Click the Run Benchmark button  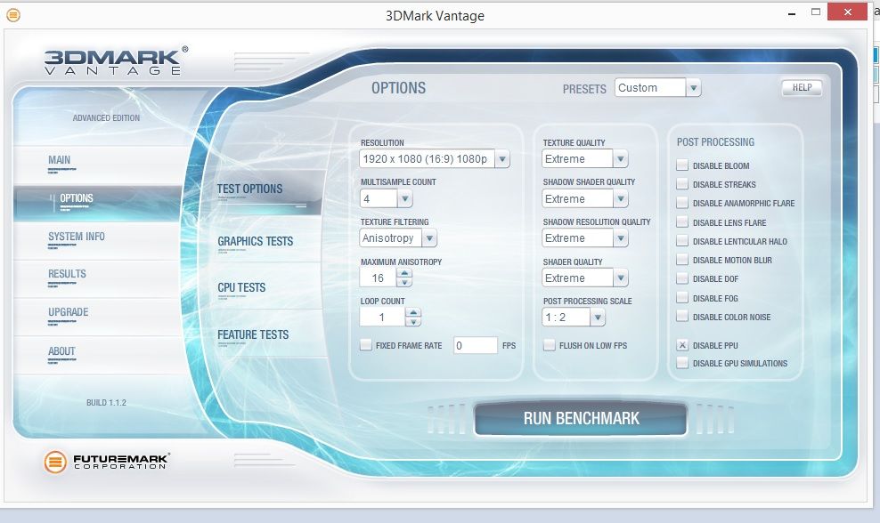pos(581,418)
